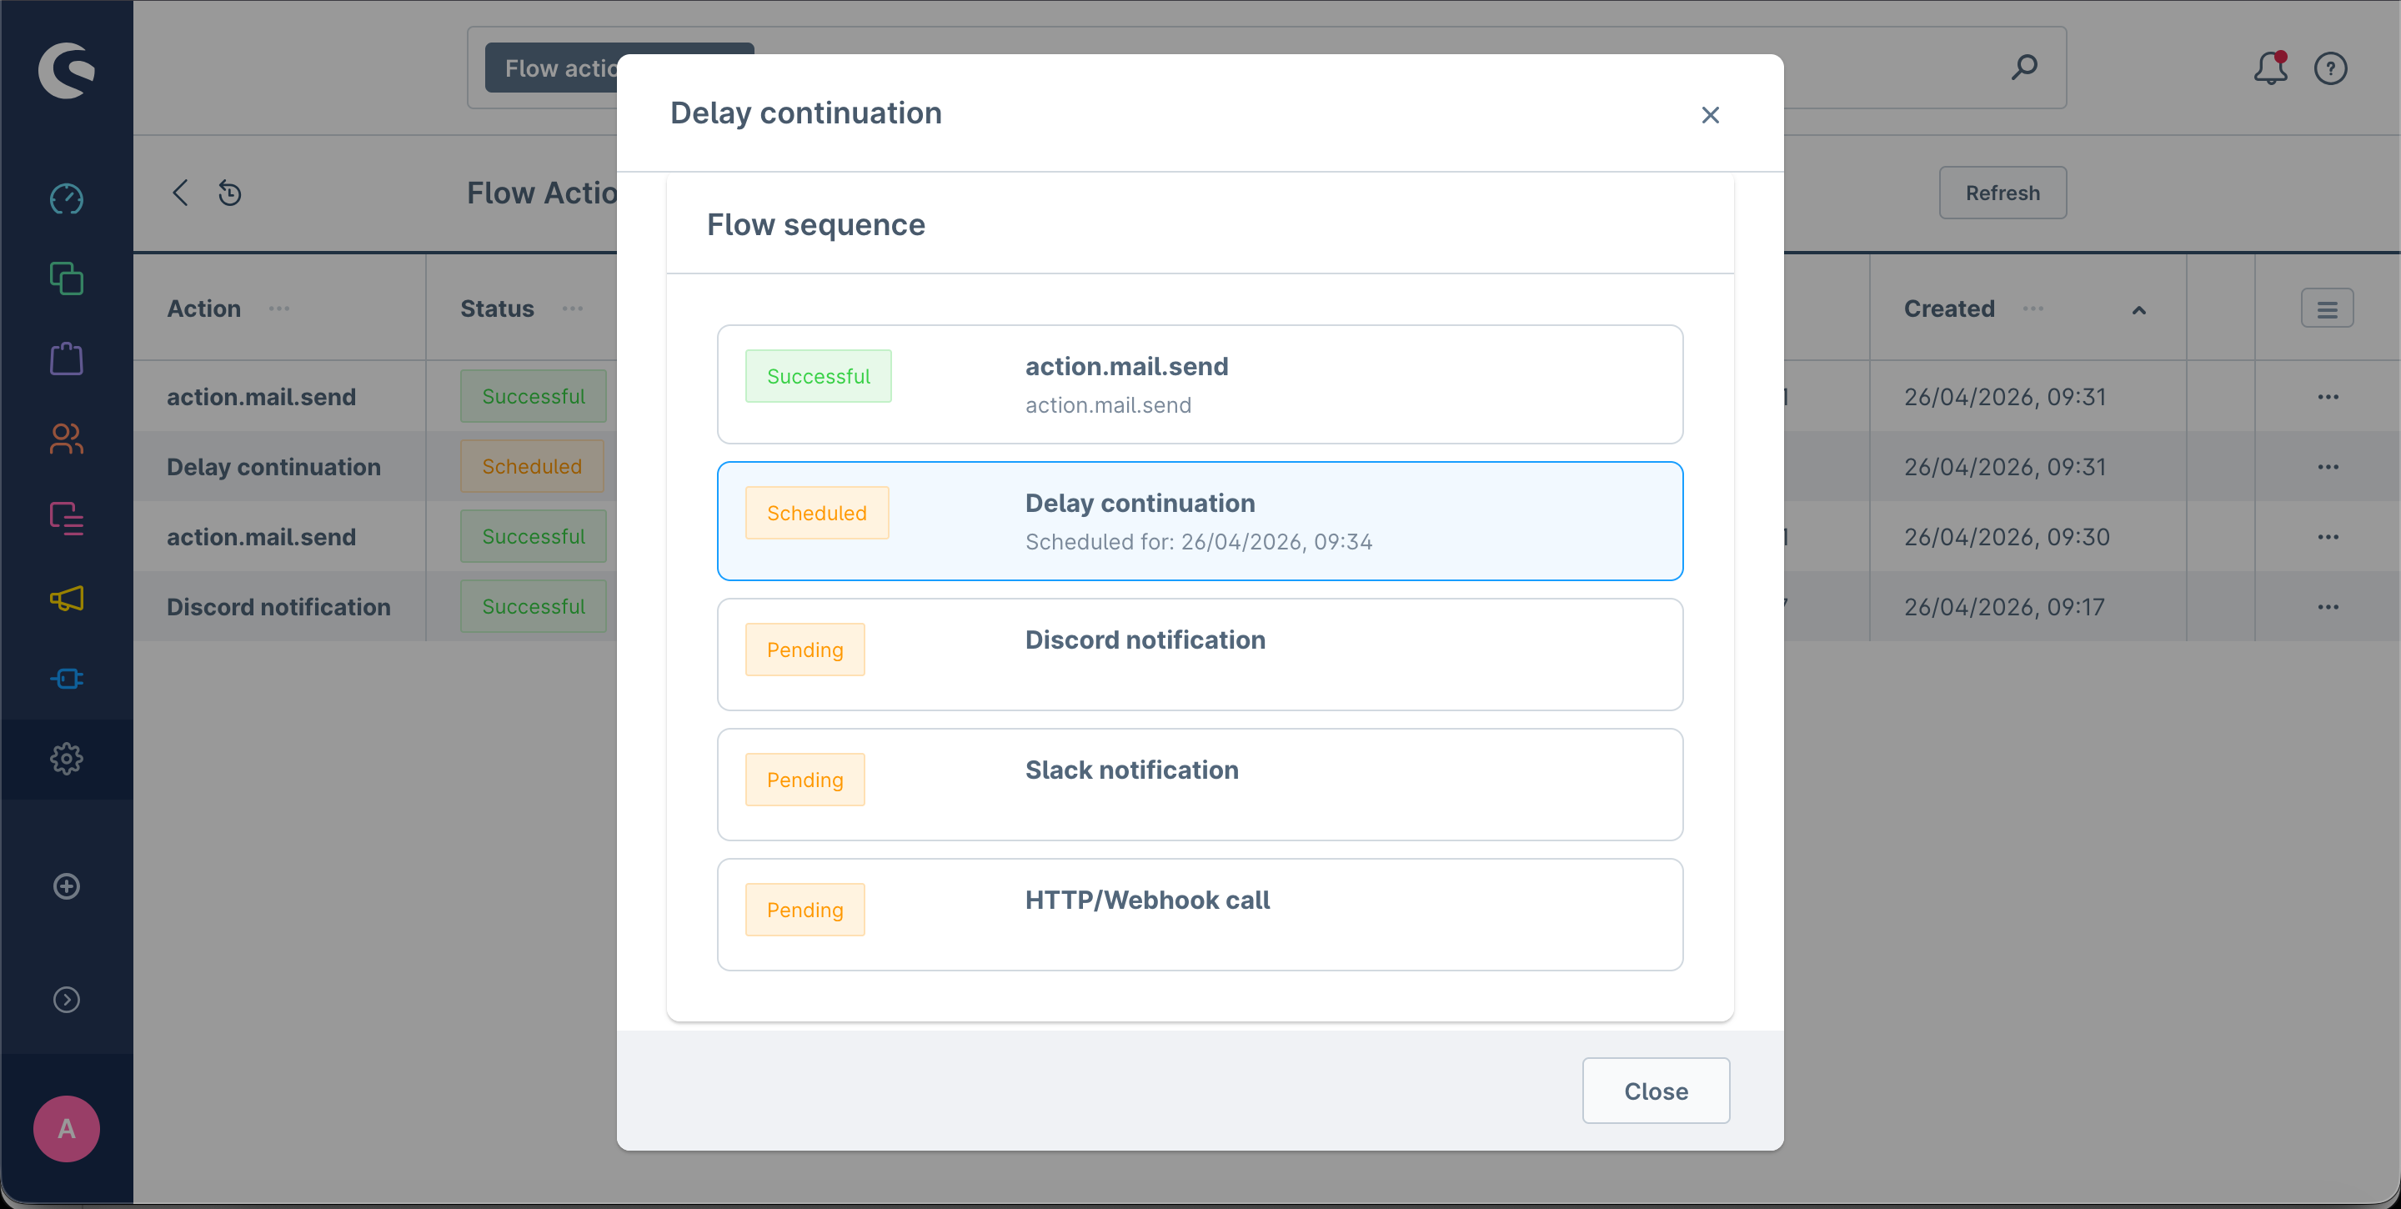Dismiss dialog with the X icon
Viewport: 2401px width, 1209px height.
[1709, 115]
